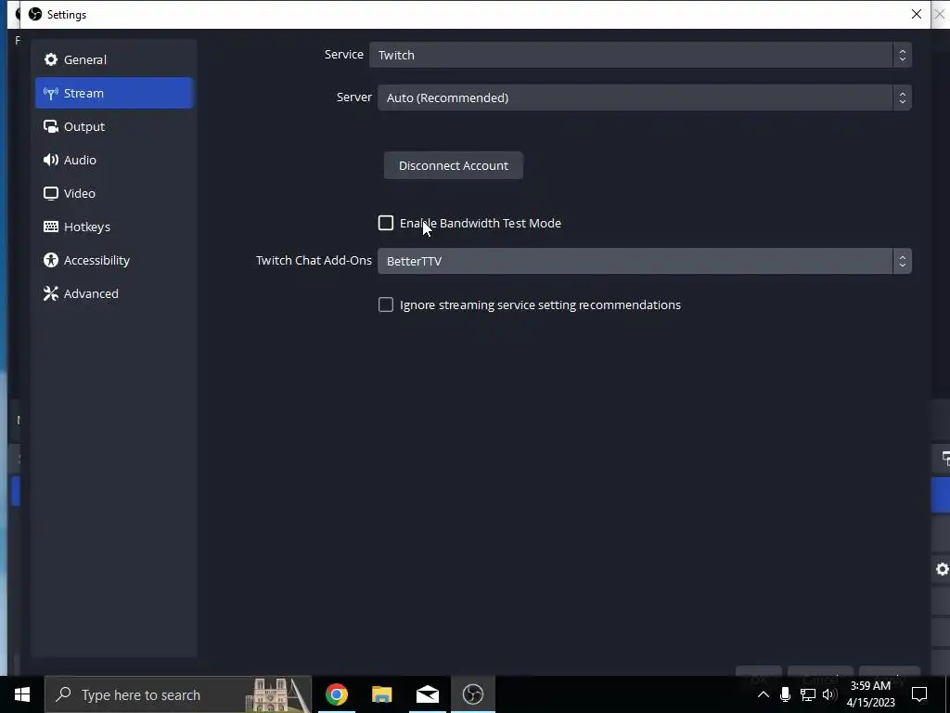Go to the Audio settings category
Screen dimensions: 950x713
(x=114, y=160)
